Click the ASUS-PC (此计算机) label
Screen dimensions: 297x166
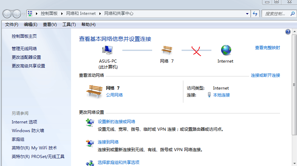108,64
